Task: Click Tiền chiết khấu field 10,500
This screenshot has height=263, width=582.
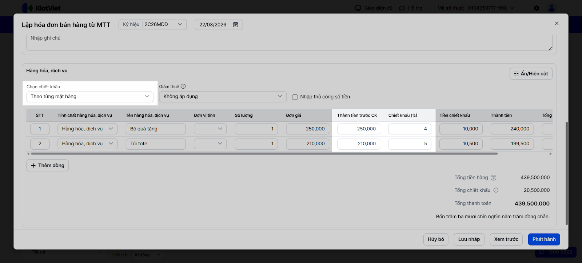Action: 461,144
